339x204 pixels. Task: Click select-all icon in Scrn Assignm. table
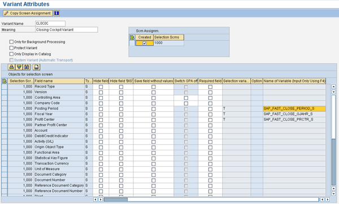click(132, 37)
